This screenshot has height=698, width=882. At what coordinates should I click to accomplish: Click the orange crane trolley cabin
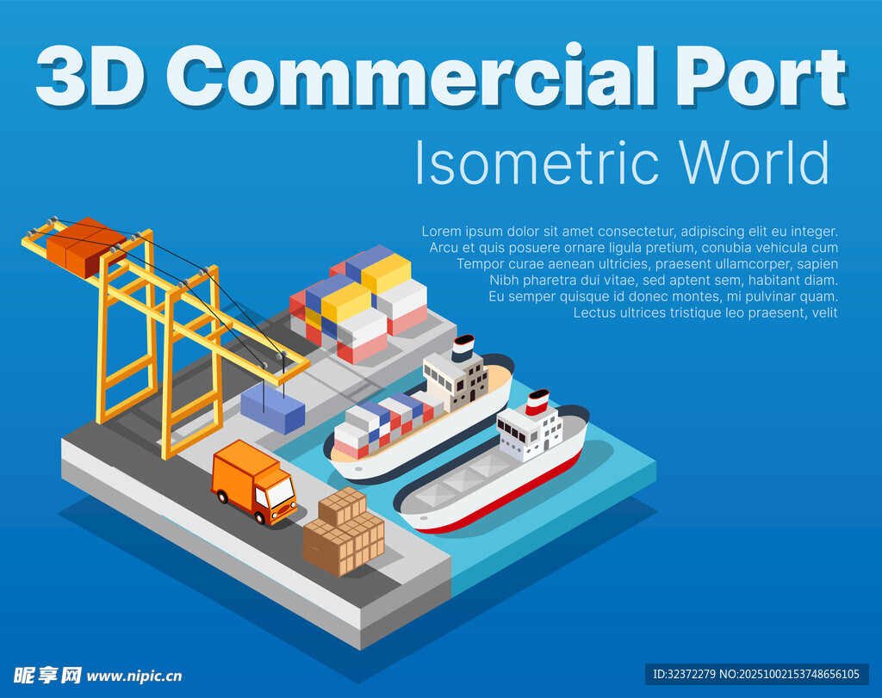pyautogui.click(x=84, y=246)
